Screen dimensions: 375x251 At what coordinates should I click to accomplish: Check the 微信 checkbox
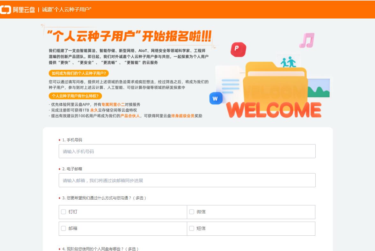(192, 212)
